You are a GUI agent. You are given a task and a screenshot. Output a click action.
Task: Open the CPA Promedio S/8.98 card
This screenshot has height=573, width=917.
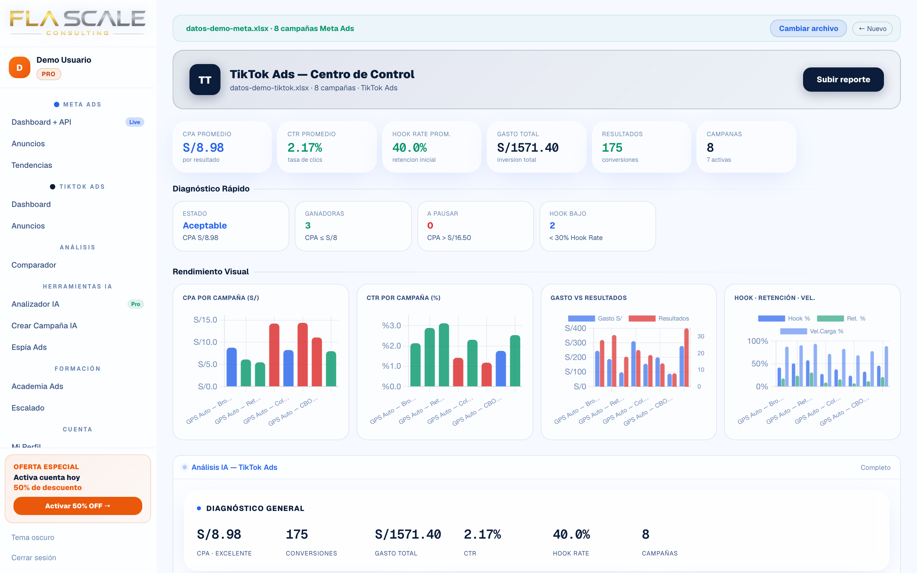[x=222, y=147]
